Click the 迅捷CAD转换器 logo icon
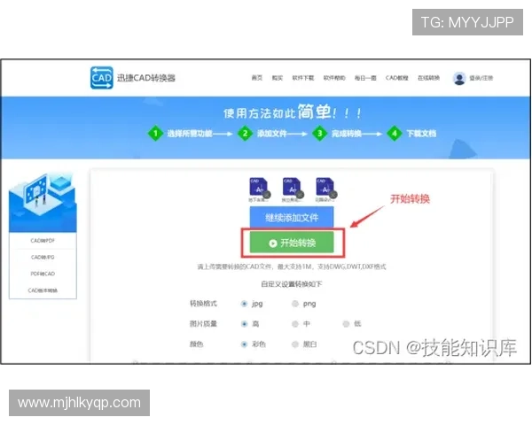Viewport: 532px width, 425px height. (102, 78)
